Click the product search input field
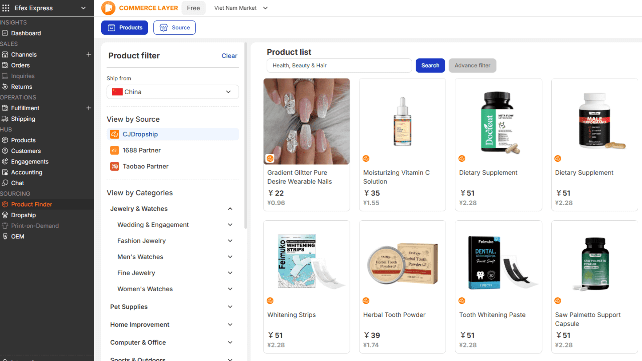This screenshot has height=361, width=642. pyautogui.click(x=339, y=66)
